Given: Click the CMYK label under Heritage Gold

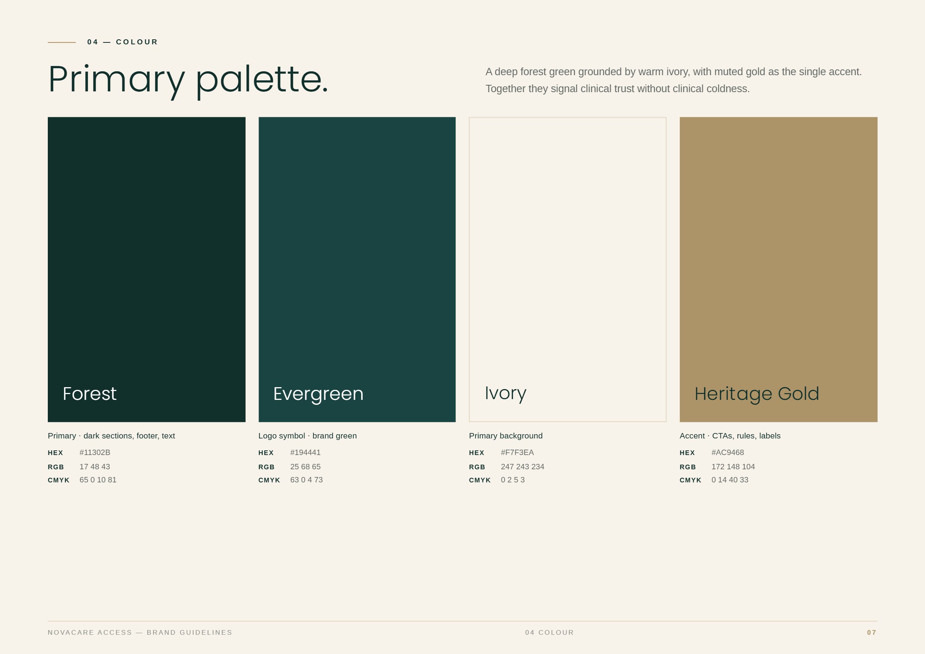Looking at the screenshot, I should click(691, 480).
